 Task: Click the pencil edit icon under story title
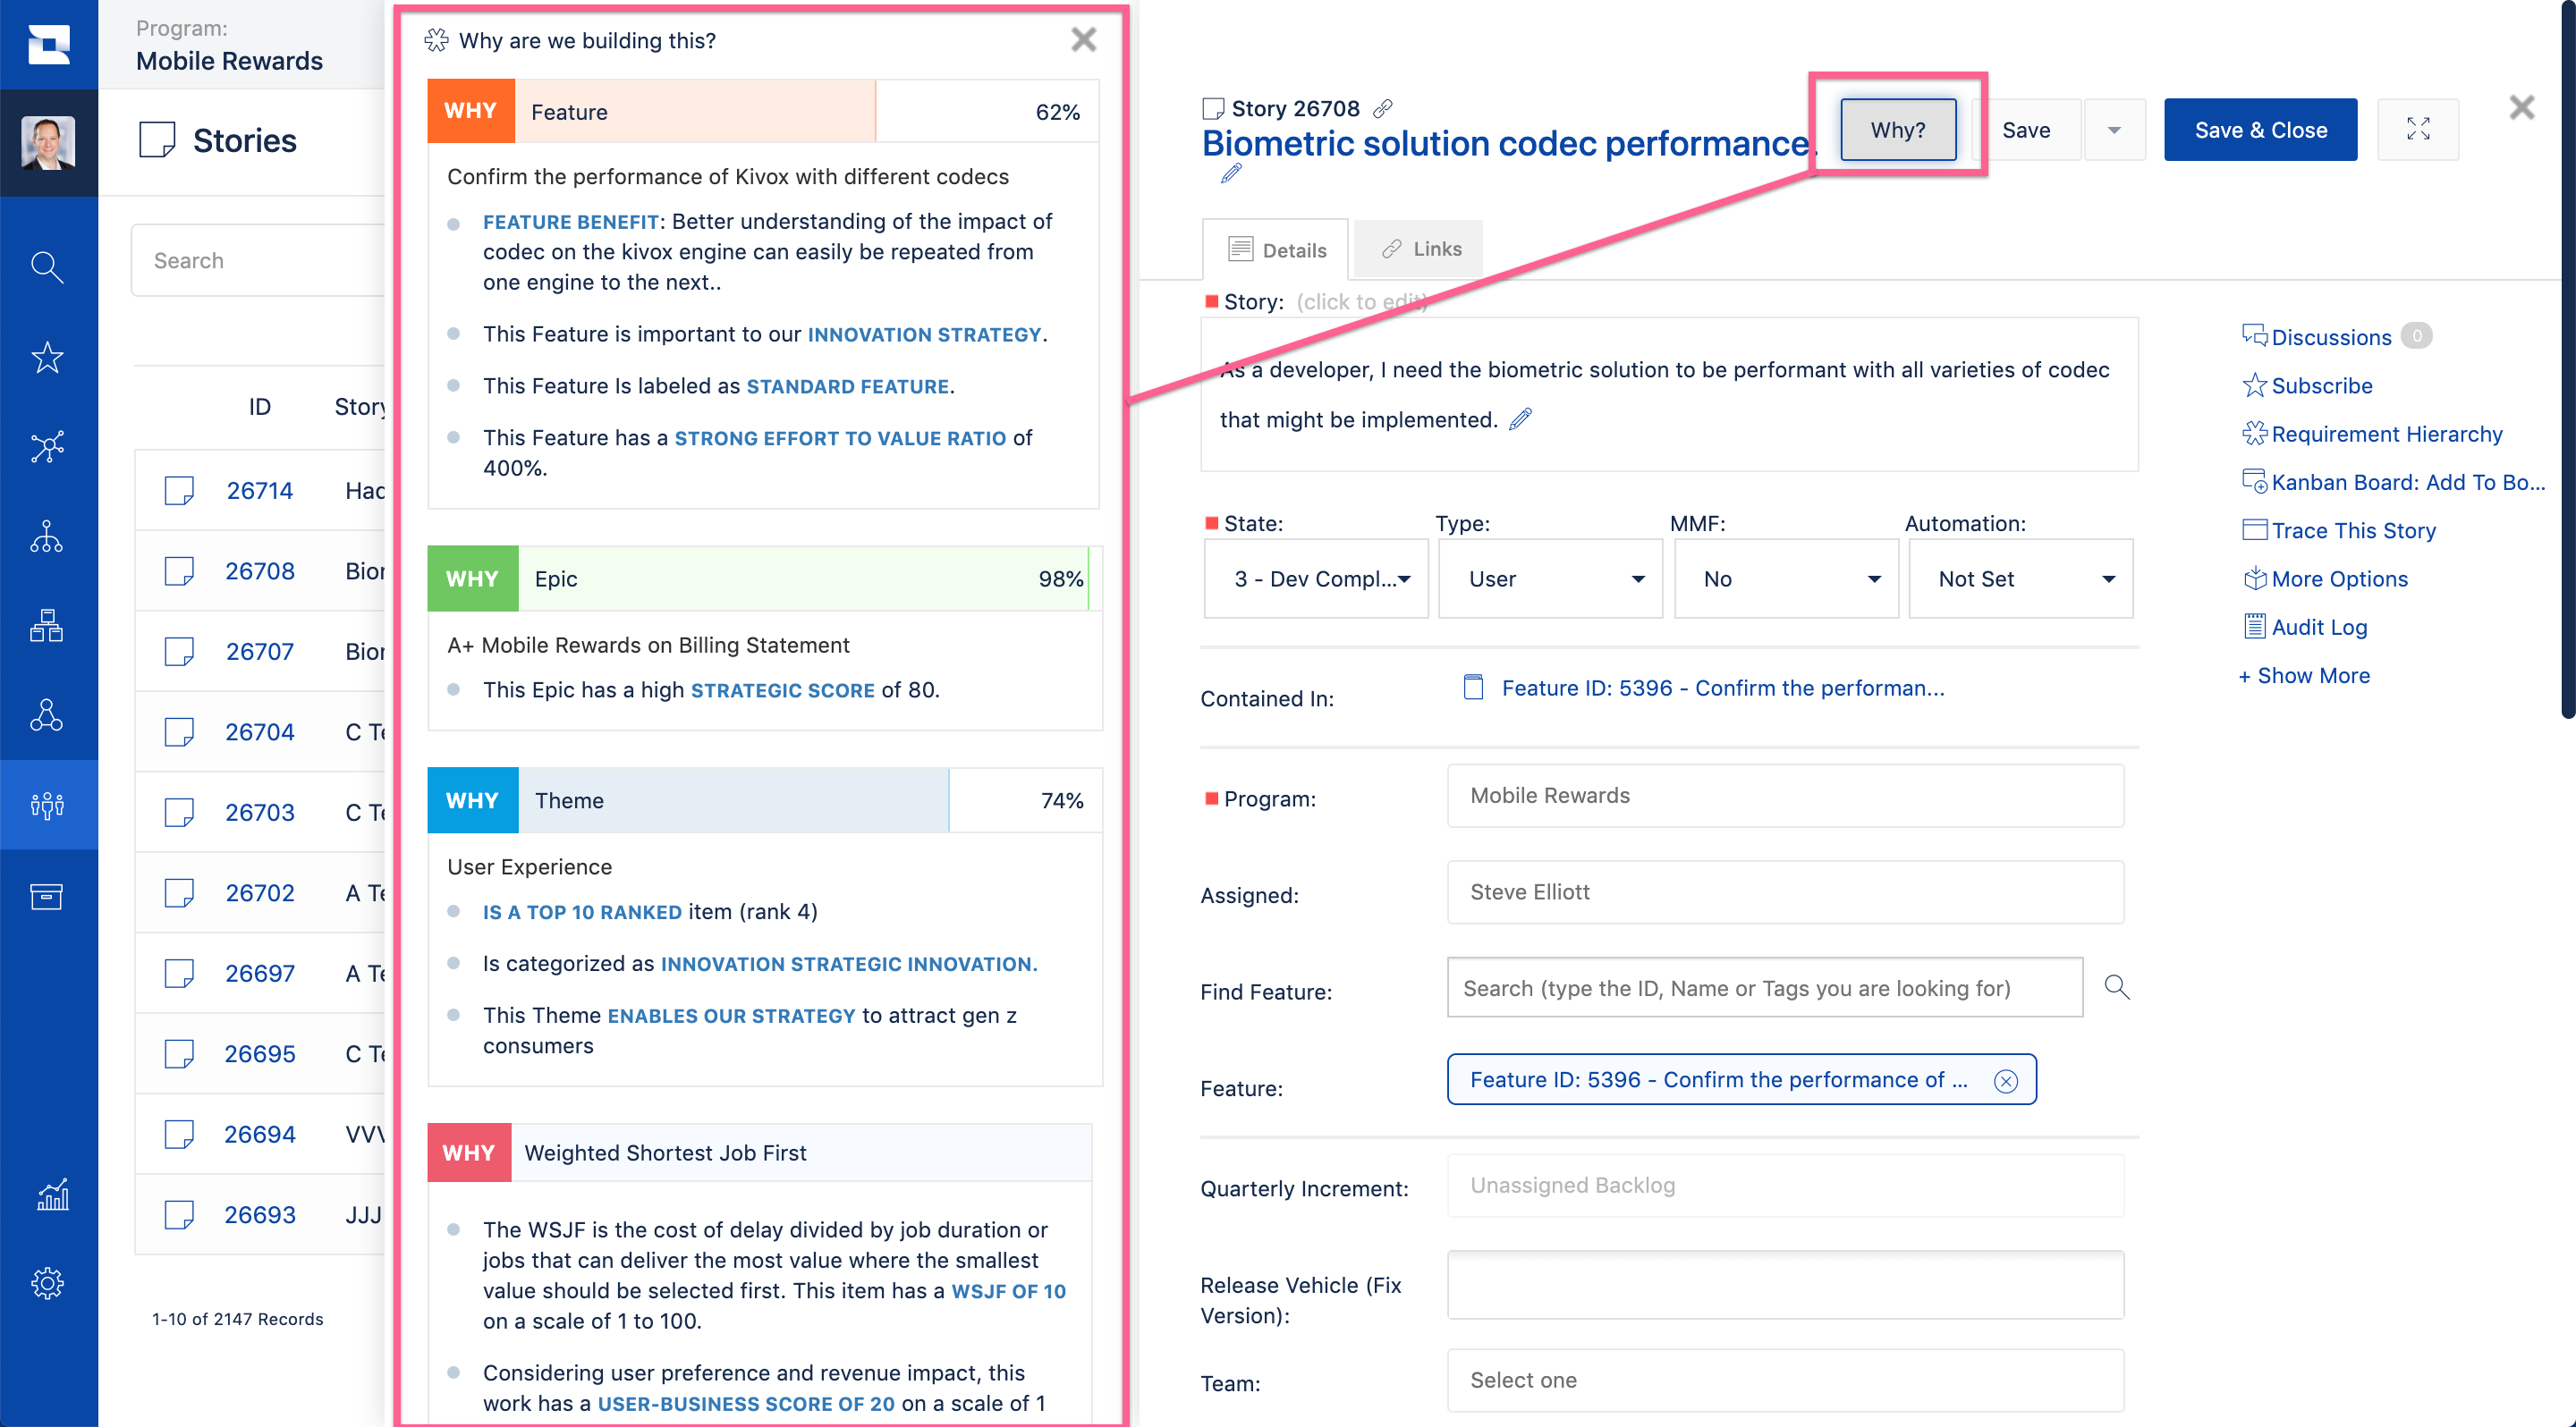(1231, 173)
